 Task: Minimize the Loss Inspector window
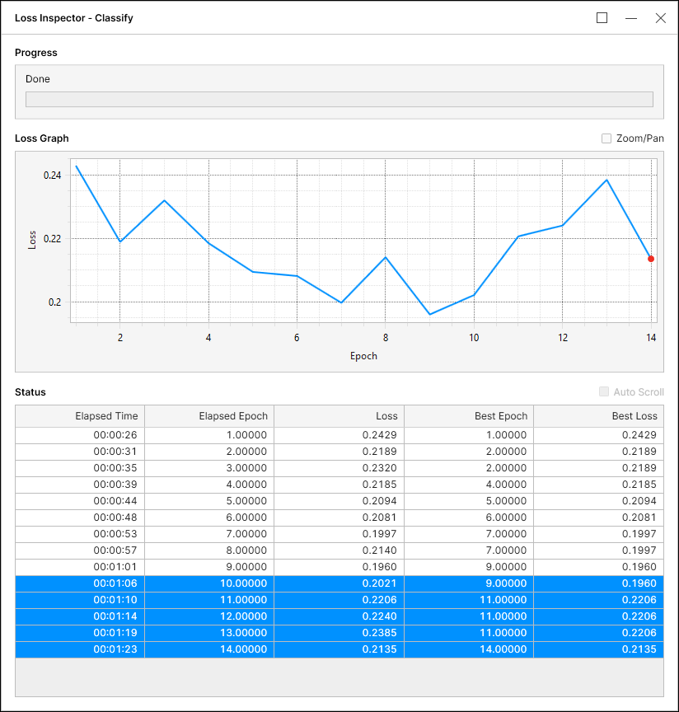[631, 18]
